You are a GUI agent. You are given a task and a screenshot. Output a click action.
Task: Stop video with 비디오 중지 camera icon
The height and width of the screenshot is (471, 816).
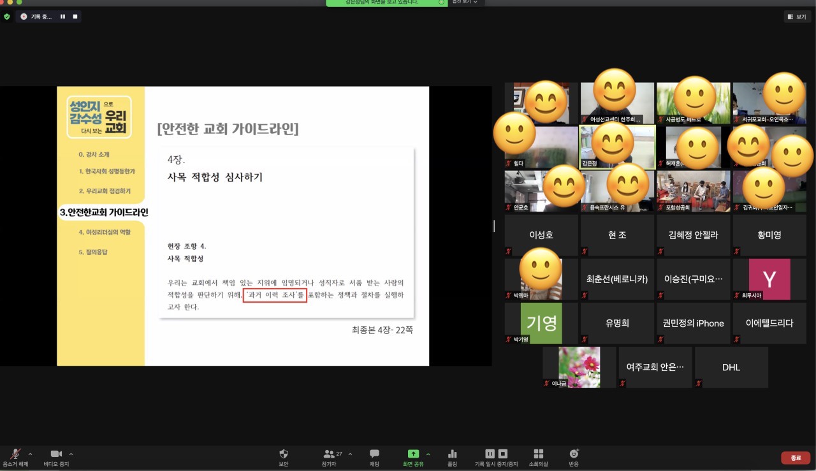click(x=56, y=454)
